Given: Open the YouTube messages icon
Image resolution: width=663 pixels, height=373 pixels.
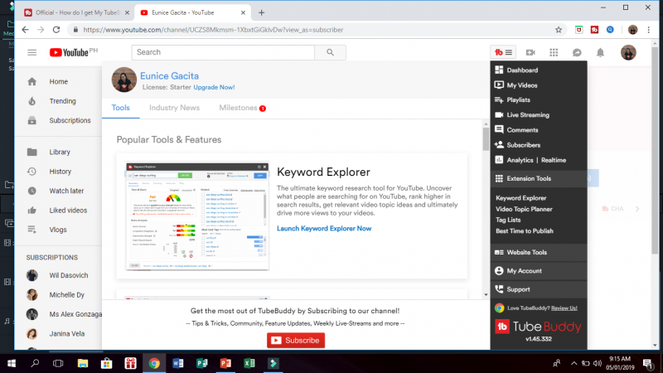Looking at the screenshot, I should 577,52.
